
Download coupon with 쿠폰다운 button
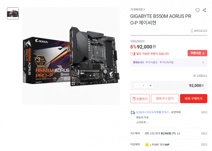[197, 53]
